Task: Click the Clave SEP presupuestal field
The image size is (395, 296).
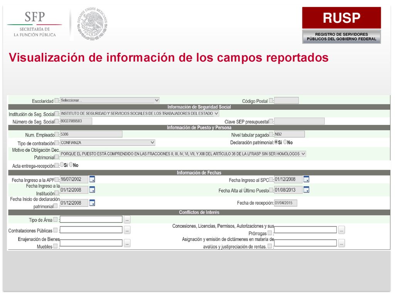Action: [x=299, y=121]
